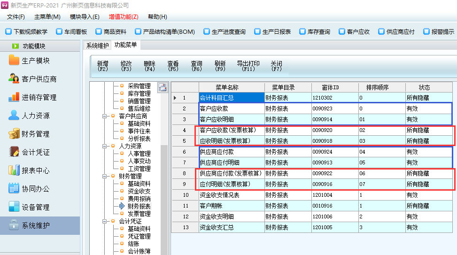Image resolution: width=457 pixels, height=255 pixels.
Task: Open the 增值功能(Z) menu
Action: [124, 17]
